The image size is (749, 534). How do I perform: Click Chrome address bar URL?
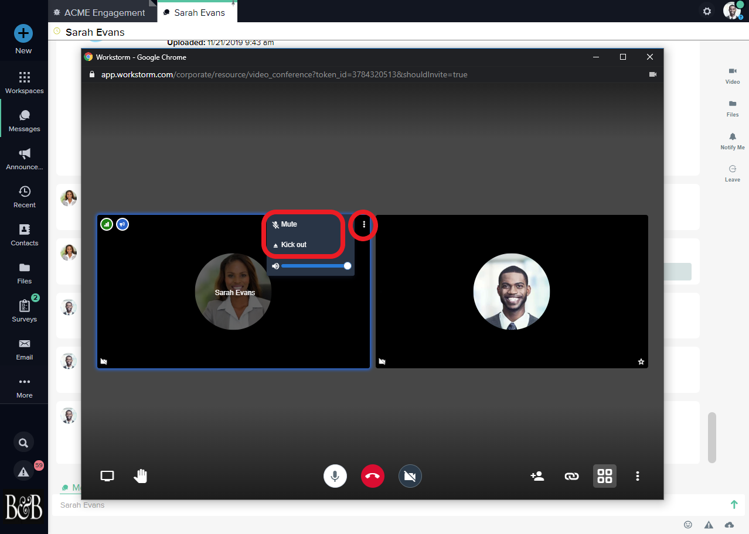click(284, 74)
